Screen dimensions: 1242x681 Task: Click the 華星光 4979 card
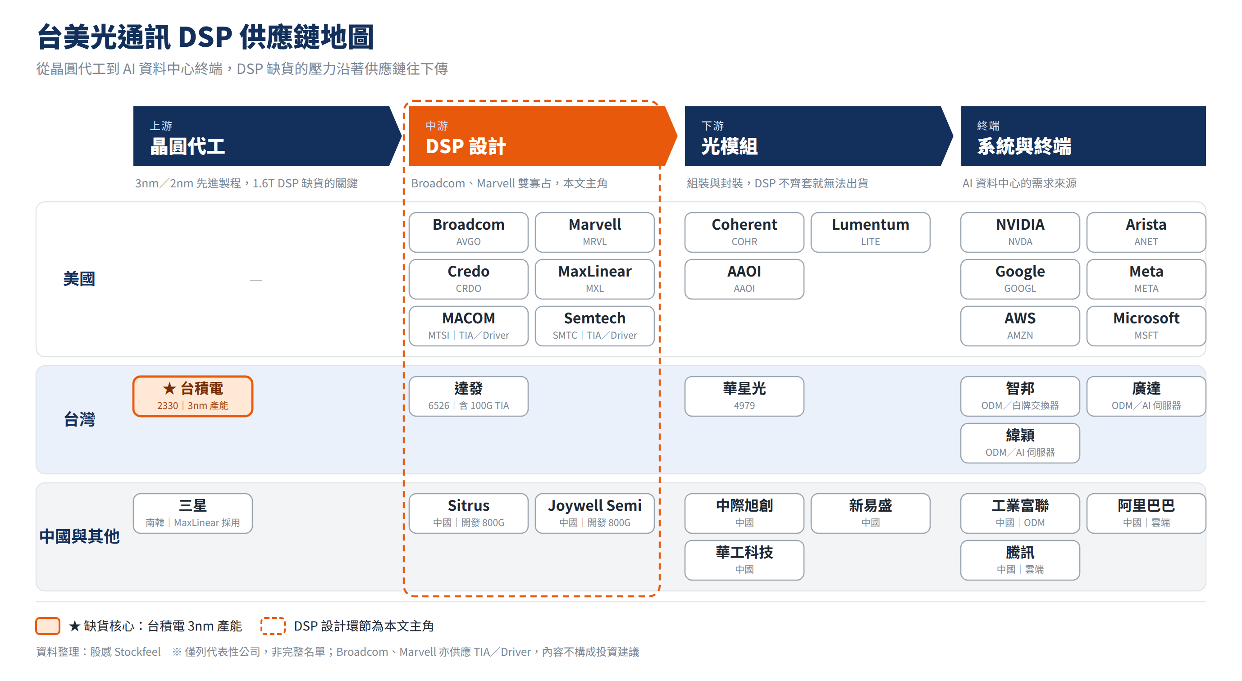[x=744, y=396]
